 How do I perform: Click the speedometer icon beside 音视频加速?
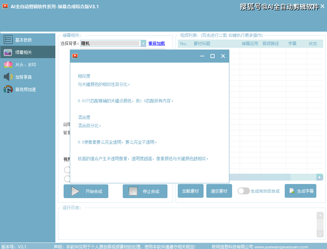click(x=8, y=89)
